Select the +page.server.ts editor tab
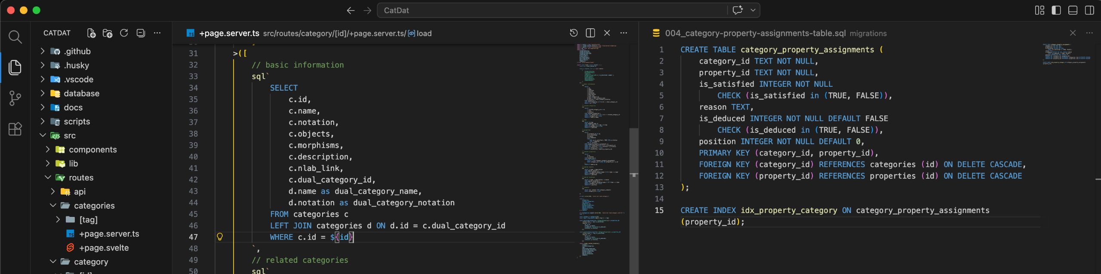The image size is (1101, 274). 229,33
